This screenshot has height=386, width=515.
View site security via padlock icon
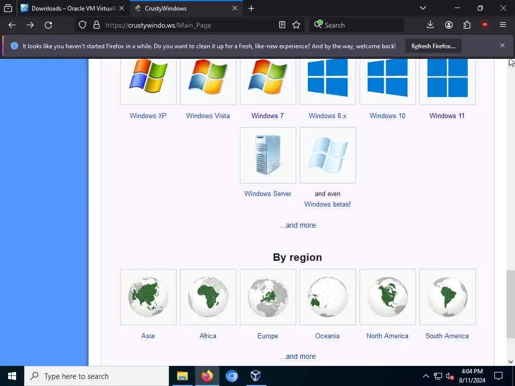96,25
